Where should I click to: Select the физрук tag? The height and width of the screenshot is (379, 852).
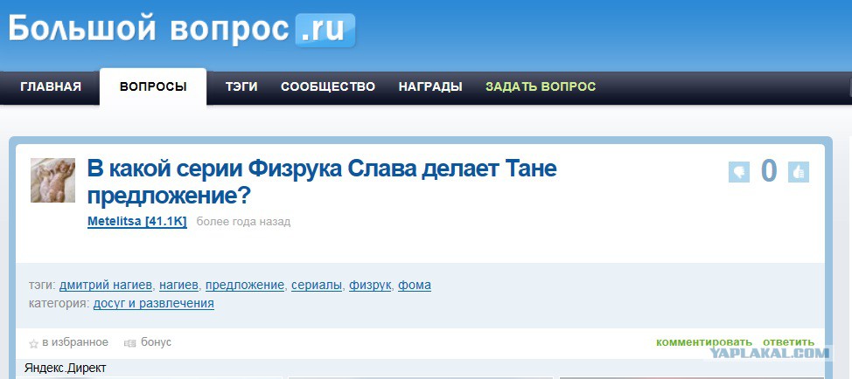click(370, 286)
